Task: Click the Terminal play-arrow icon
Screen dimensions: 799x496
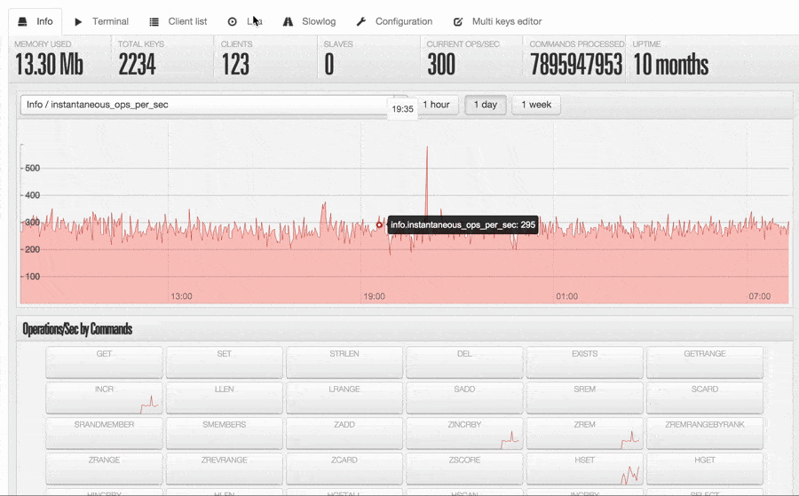Action: coord(78,21)
